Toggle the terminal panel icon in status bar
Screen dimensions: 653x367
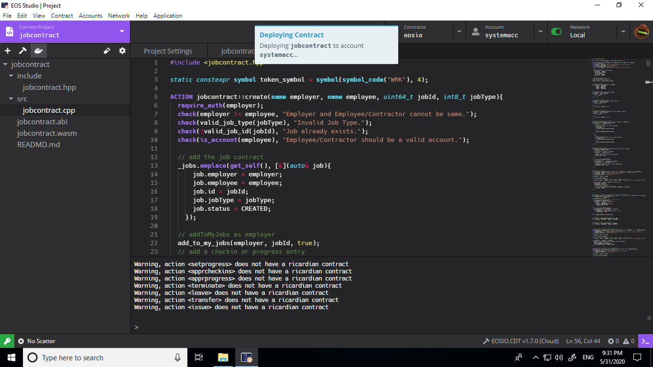tap(646, 341)
